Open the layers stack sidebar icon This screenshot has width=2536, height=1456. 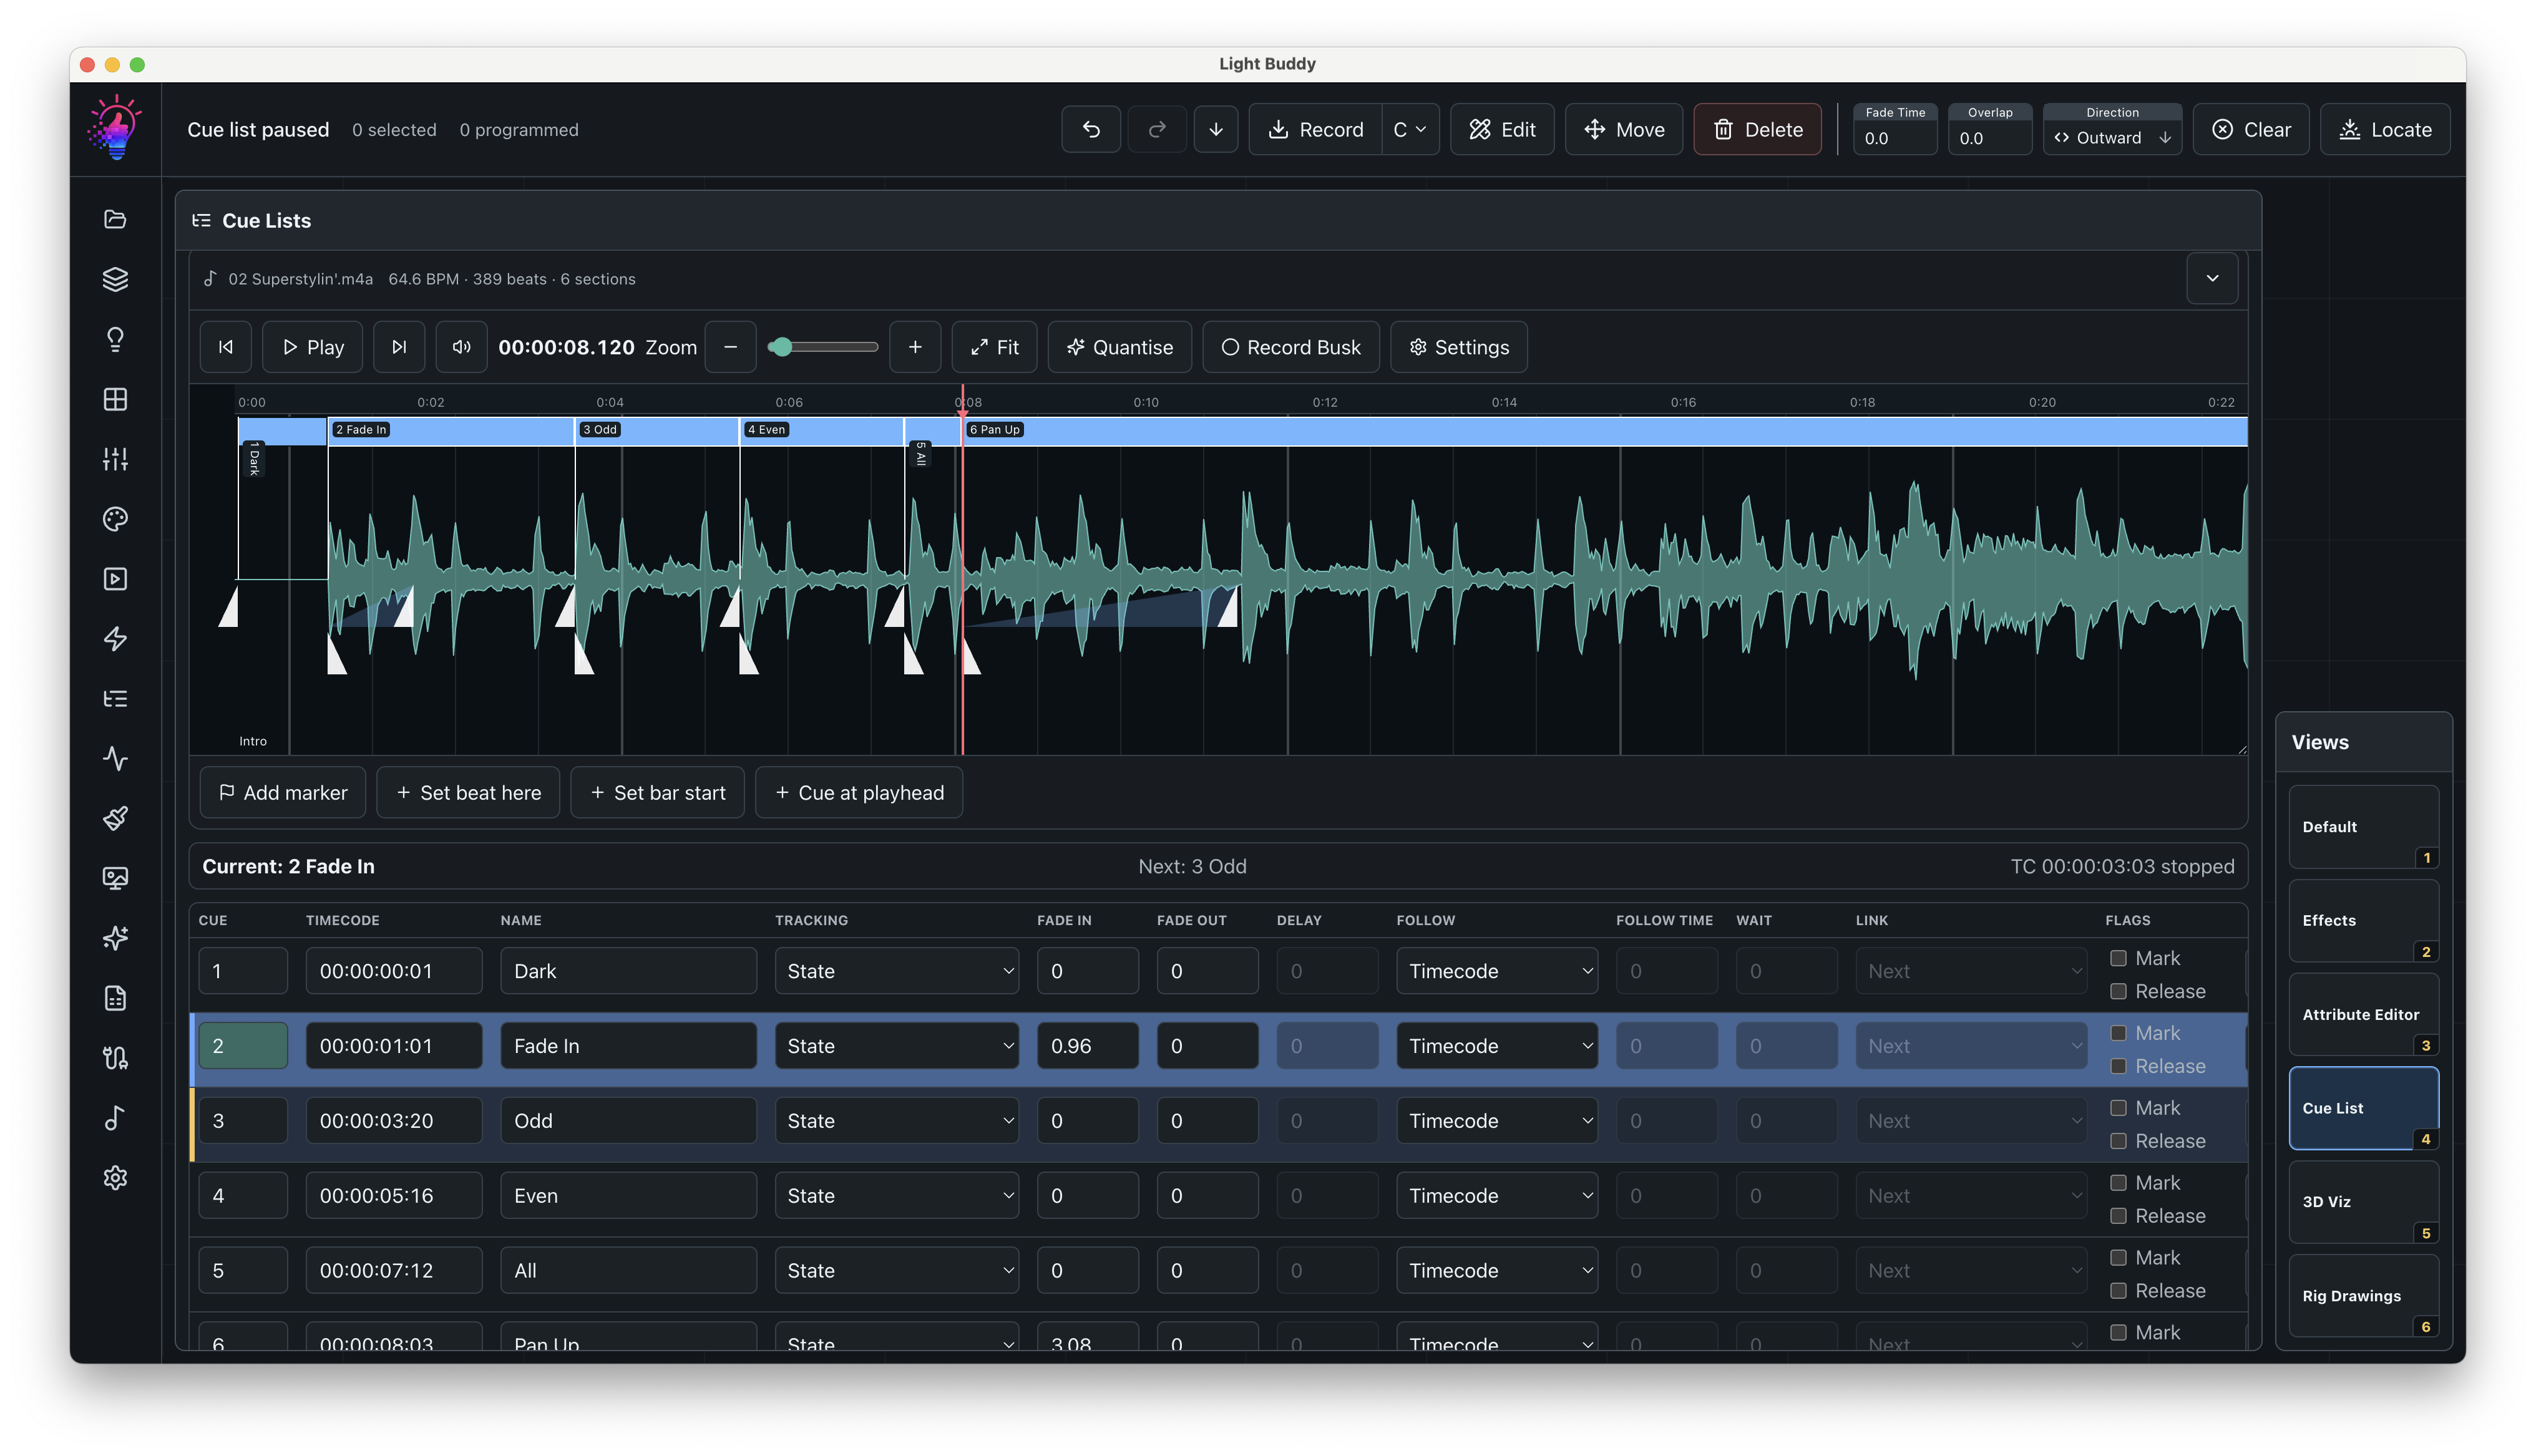pos(115,279)
